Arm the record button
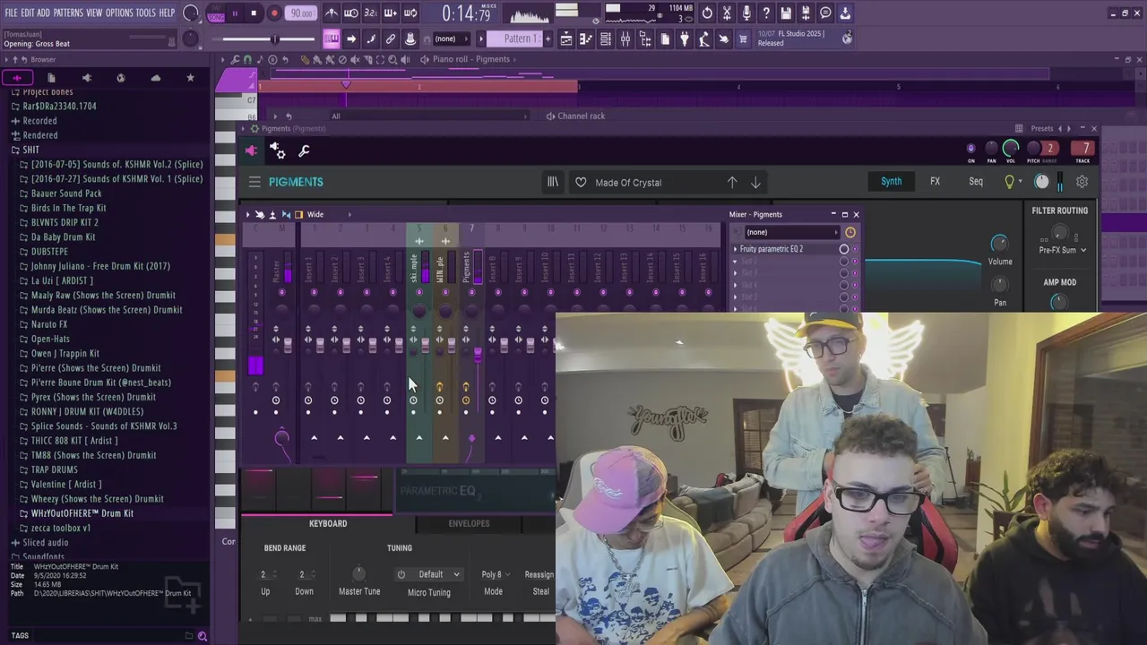Image resolution: width=1147 pixels, height=645 pixels. click(273, 13)
